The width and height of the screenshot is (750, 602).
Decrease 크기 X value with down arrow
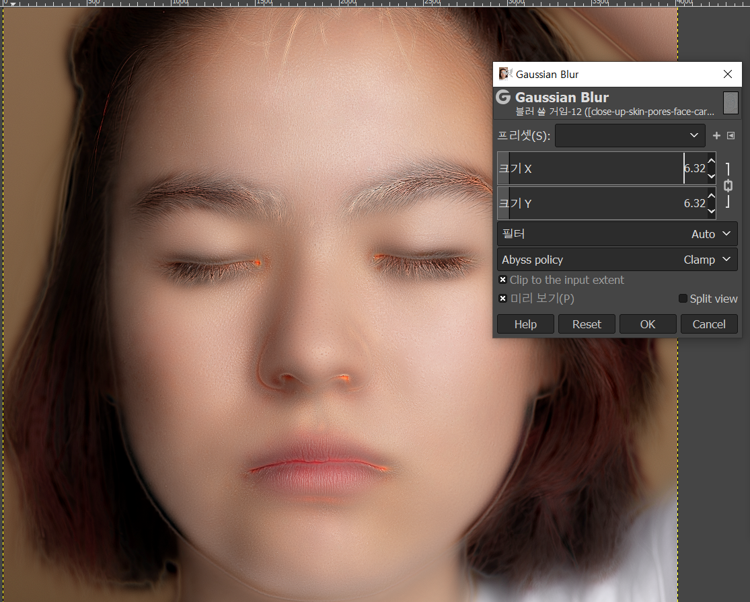[x=711, y=176]
